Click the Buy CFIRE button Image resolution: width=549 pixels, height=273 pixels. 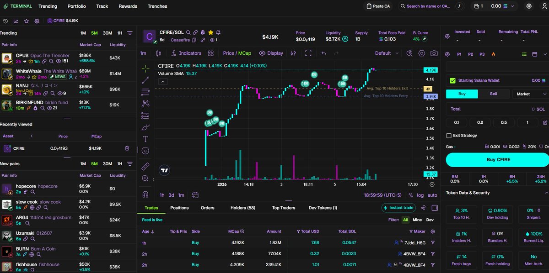pyautogui.click(x=497, y=160)
